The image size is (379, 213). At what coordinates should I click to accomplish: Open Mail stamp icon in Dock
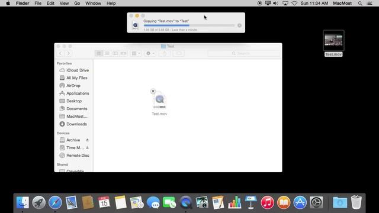click(x=71, y=202)
